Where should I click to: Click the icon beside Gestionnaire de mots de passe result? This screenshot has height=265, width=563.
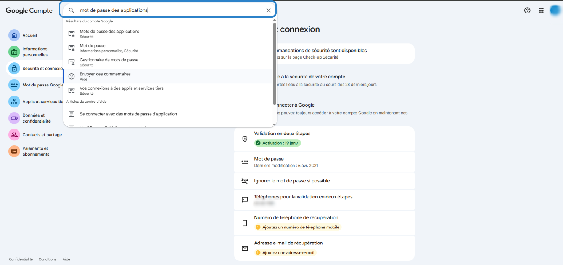point(71,62)
